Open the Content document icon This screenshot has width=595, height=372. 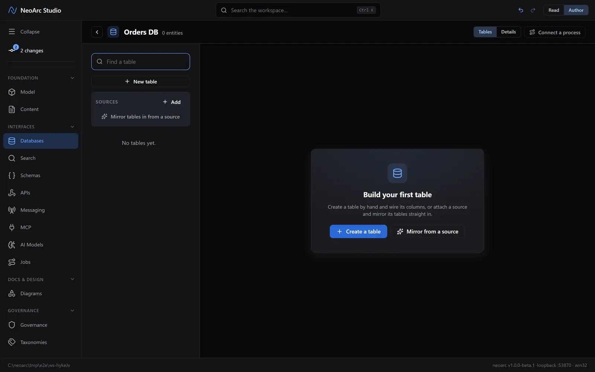click(12, 109)
